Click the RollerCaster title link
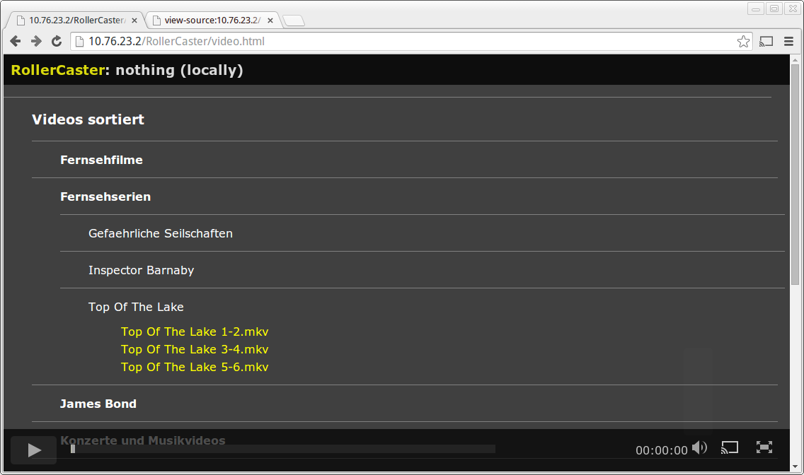 (58, 70)
